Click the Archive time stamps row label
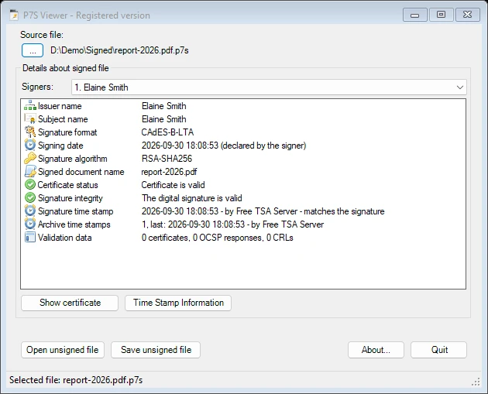Screen dimensions: 488x394 coord(74,224)
